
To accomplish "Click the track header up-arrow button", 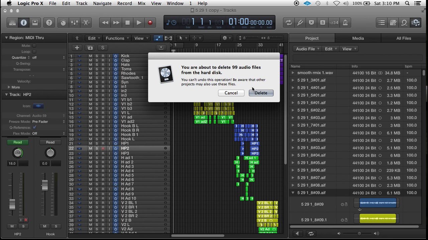I will pyautogui.click(x=77, y=38).
